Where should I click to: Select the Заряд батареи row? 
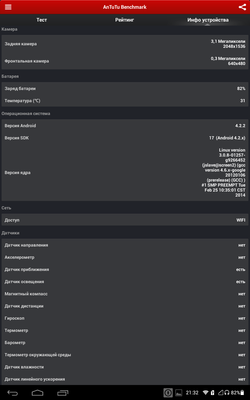[125, 88]
